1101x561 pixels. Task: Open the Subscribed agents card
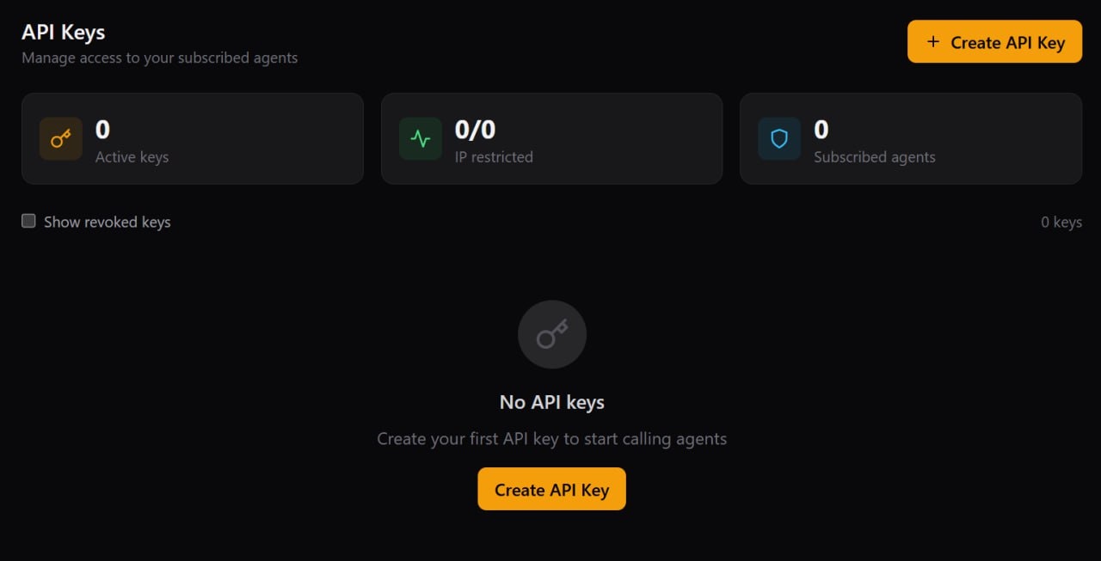911,138
